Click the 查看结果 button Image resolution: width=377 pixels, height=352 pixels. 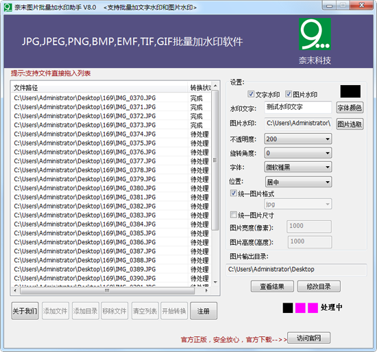(x=272, y=286)
